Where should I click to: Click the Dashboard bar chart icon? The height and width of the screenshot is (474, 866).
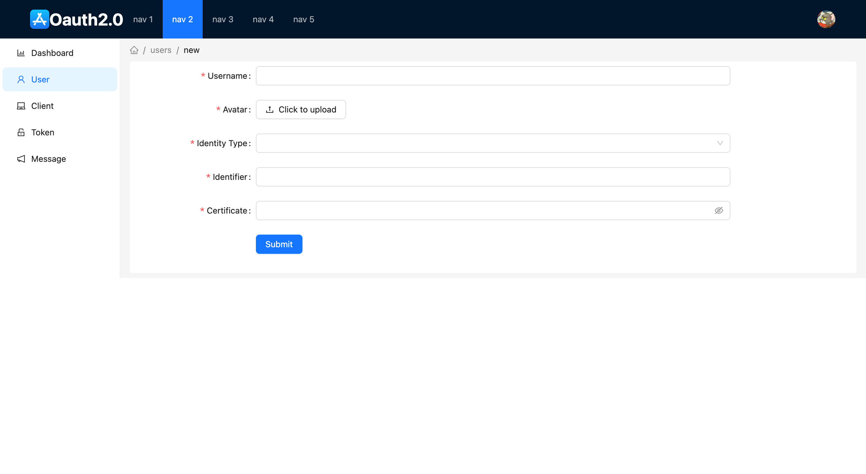coord(21,53)
